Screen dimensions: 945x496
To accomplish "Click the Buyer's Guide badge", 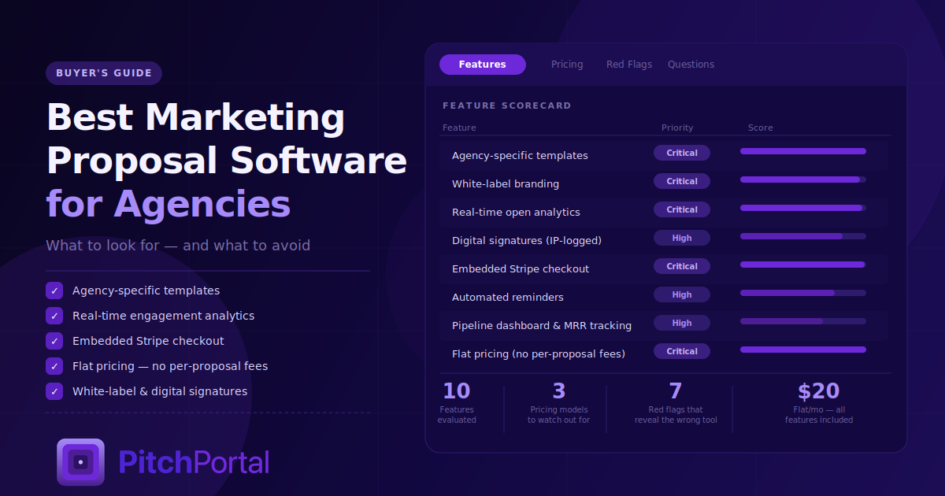I will point(104,73).
